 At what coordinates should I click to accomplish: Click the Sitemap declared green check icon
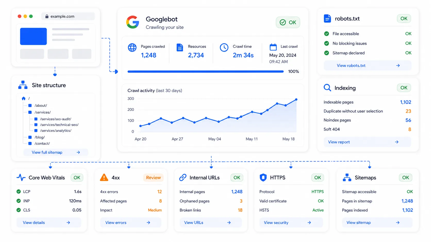[x=327, y=53]
